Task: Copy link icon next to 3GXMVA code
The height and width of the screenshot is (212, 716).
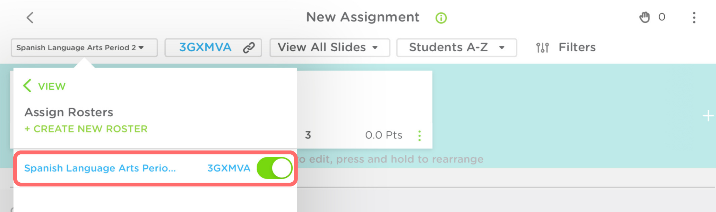Action: coord(249,47)
